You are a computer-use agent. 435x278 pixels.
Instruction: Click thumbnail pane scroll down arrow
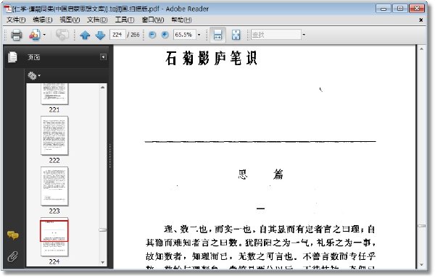point(103,262)
